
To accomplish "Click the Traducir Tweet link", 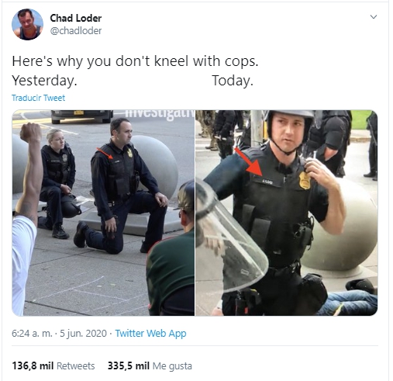I will coord(38,98).
